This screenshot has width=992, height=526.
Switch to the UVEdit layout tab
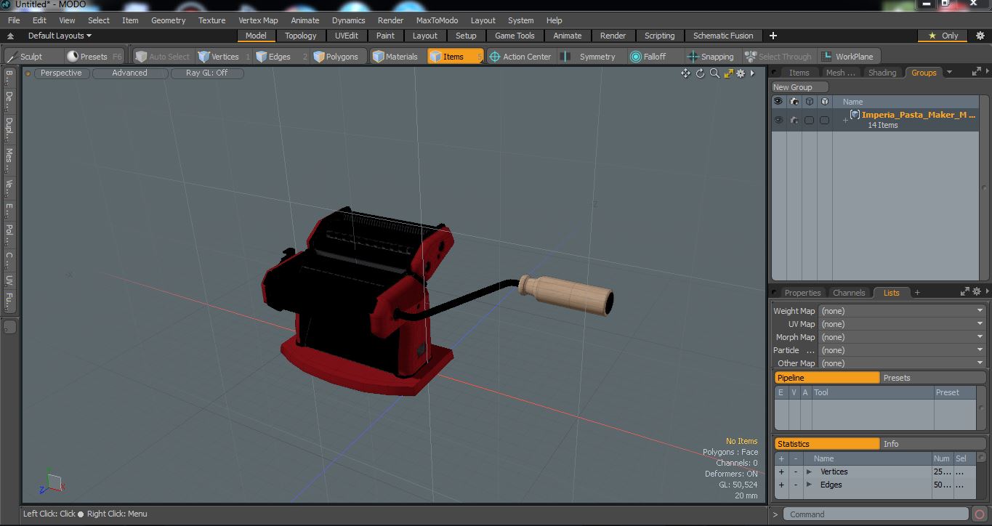347,36
